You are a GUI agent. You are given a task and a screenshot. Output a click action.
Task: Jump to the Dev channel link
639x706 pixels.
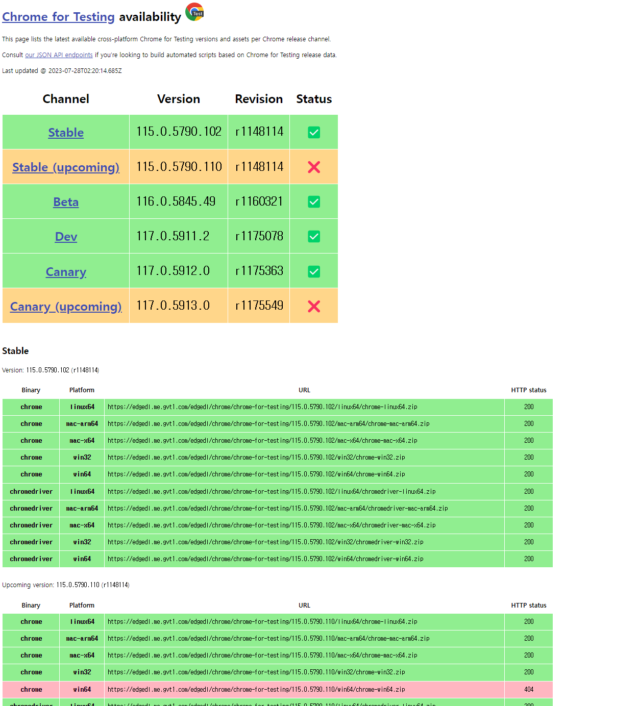click(66, 237)
